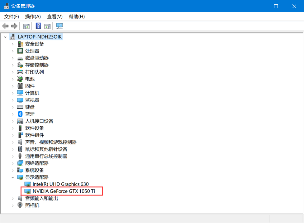Click the Forward arrow toolbar icon
Image resolution: width=304 pixels, height=223 pixels.
[14, 26]
